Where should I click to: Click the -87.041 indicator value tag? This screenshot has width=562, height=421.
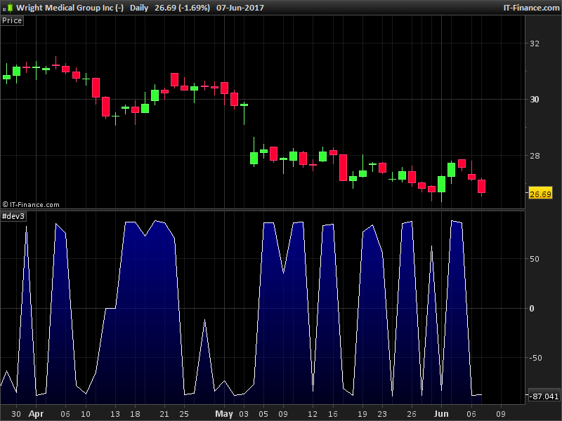[544, 397]
